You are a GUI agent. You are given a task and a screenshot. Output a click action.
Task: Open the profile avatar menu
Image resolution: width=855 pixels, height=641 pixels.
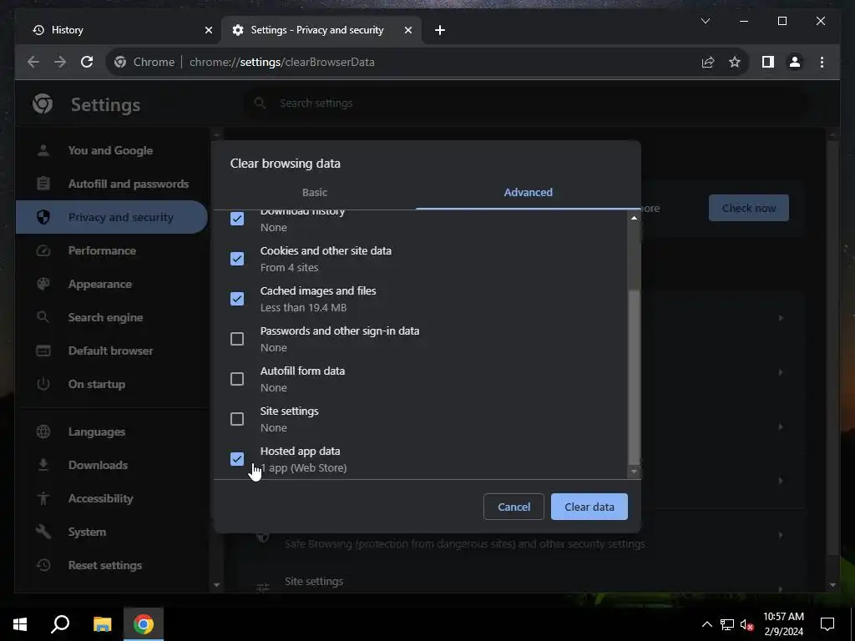pyautogui.click(x=795, y=62)
